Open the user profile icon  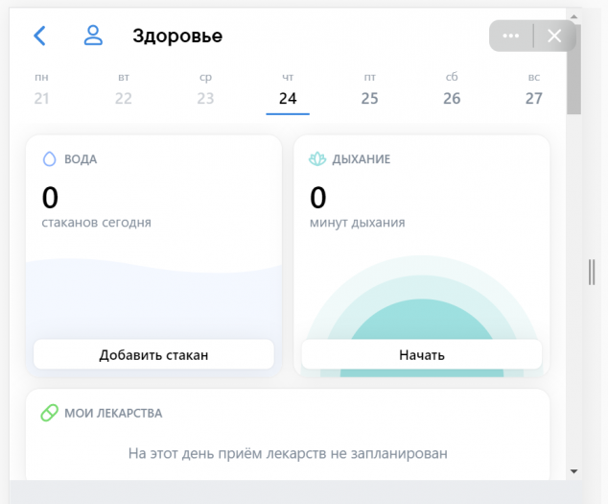93,36
